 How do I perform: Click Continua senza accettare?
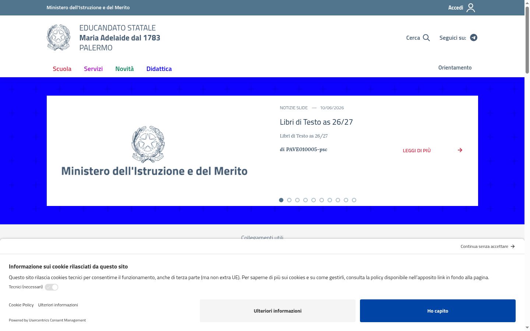coord(484,246)
